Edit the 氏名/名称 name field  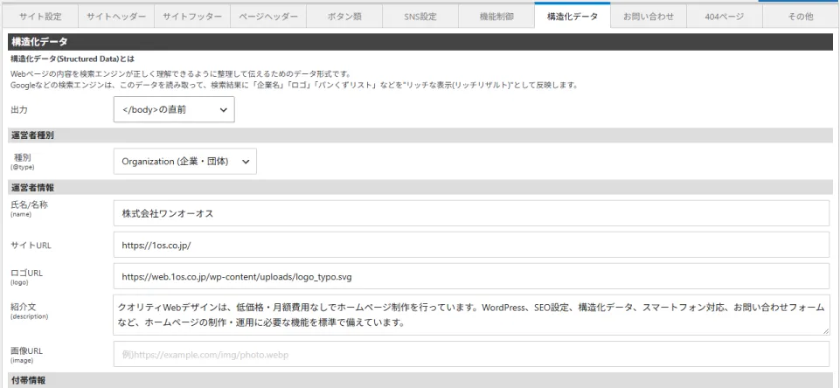click(471, 213)
